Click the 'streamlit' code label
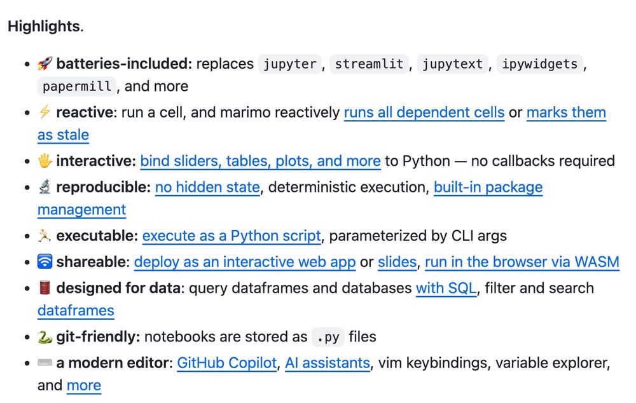 click(369, 64)
